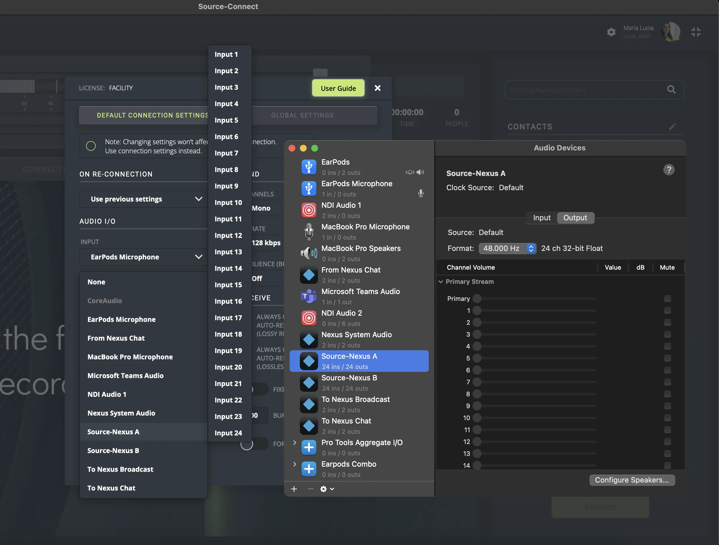Click Maria Lucia profile avatar
The width and height of the screenshot is (719, 545).
pyautogui.click(x=670, y=32)
